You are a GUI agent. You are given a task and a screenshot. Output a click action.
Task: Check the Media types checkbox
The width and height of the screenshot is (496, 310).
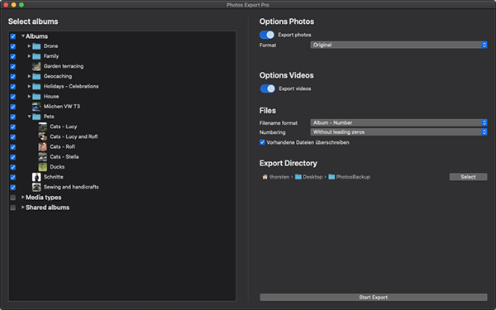coord(13,198)
